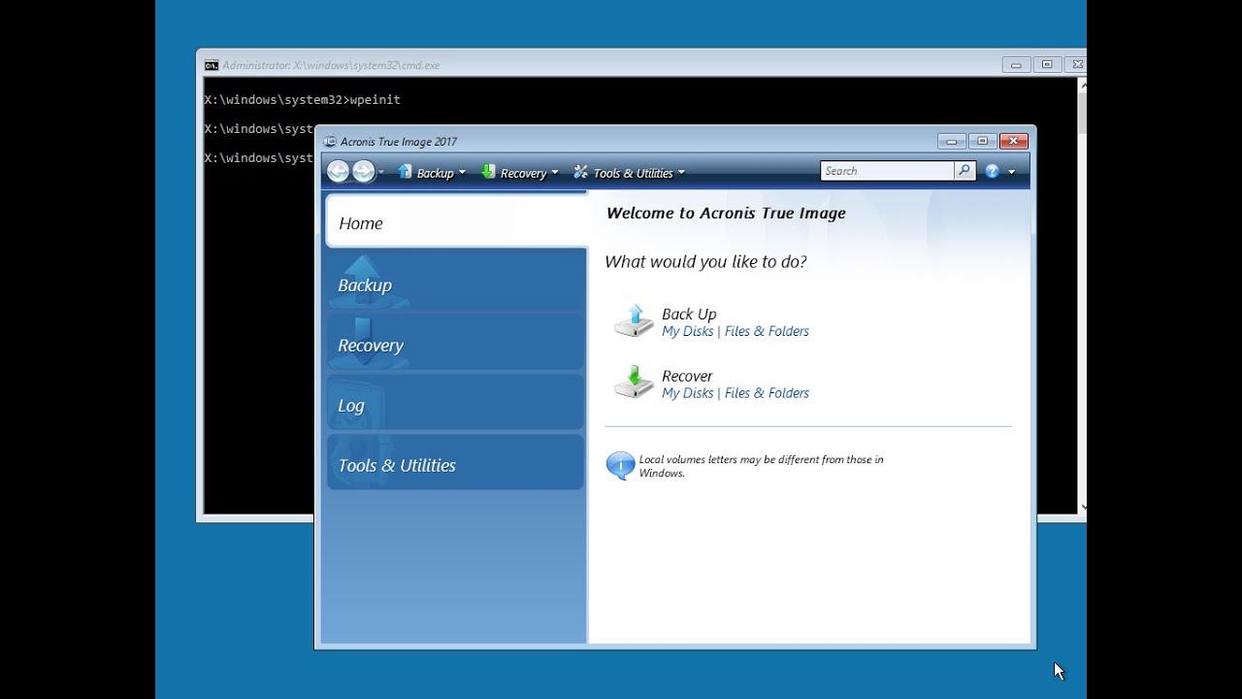The height and width of the screenshot is (699, 1242).
Task: Click the back navigation arrow
Action: coord(338,172)
